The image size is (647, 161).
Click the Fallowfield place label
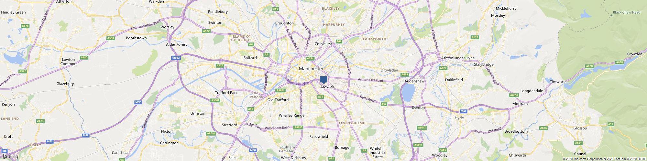319,137
